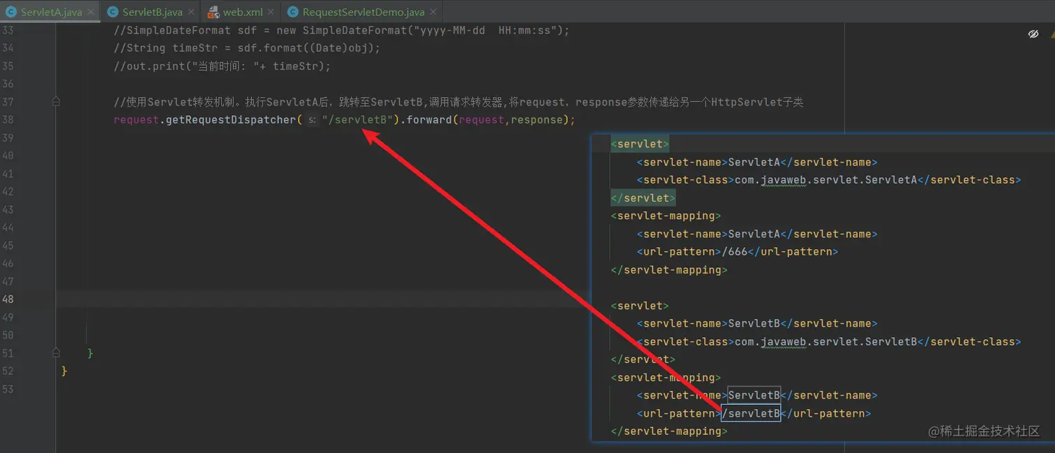Close the ServletB.java tab
This screenshot has width=1055, height=453.
[192, 12]
